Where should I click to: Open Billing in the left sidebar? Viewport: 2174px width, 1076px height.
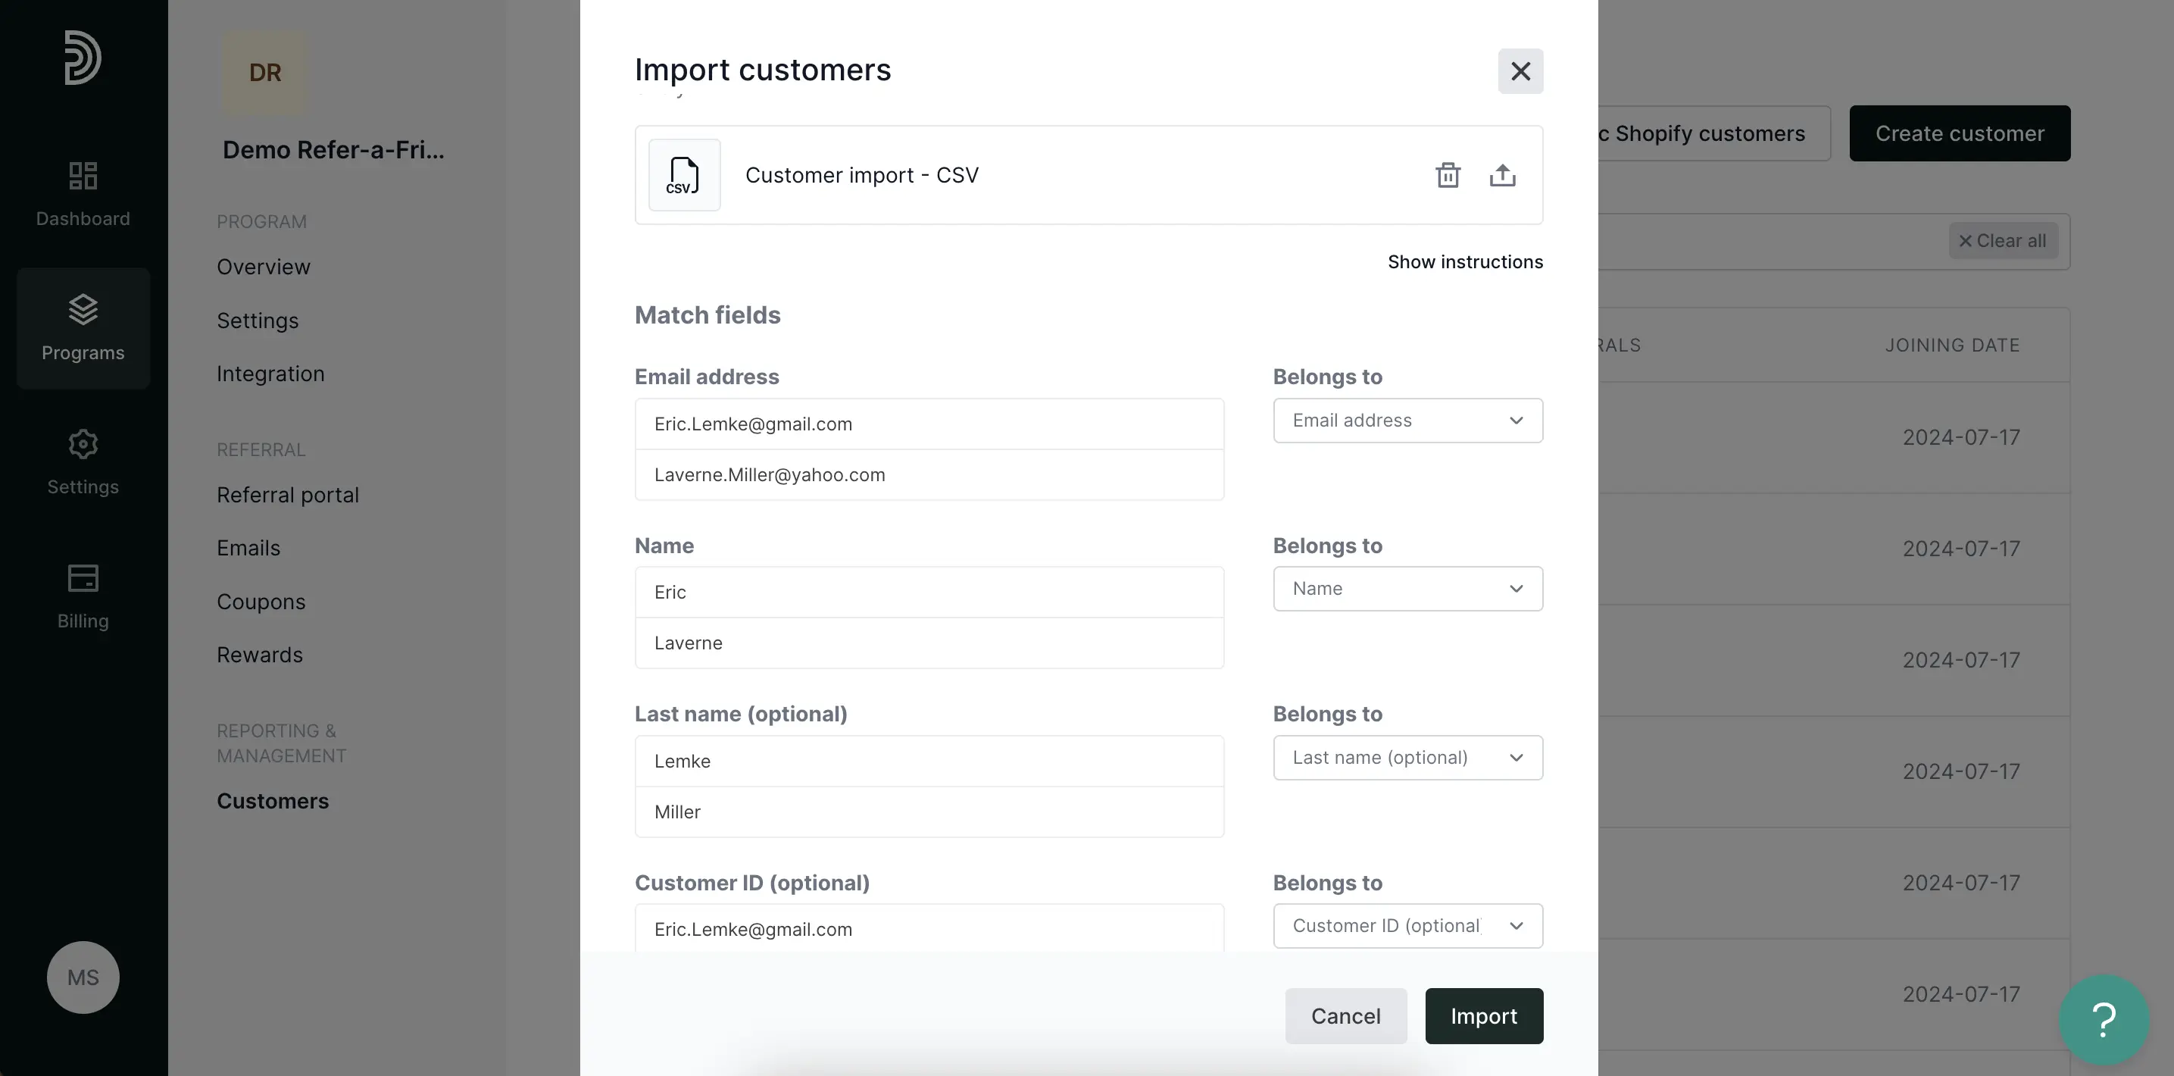tap(83, 596)
